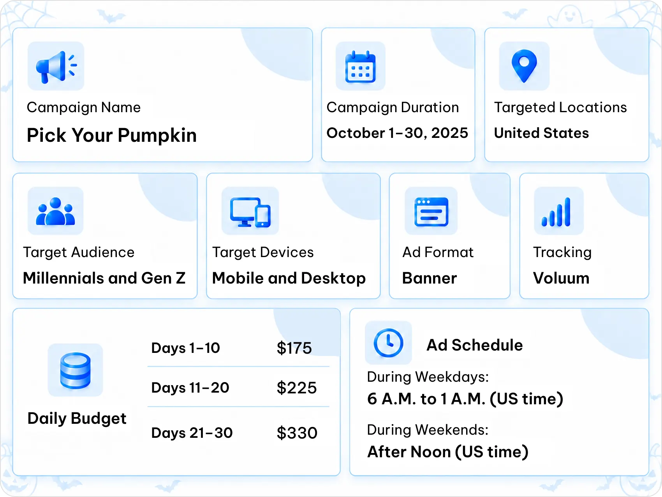
Task: Click the megaphone Campaign Name icon
Action: [56, 66]
